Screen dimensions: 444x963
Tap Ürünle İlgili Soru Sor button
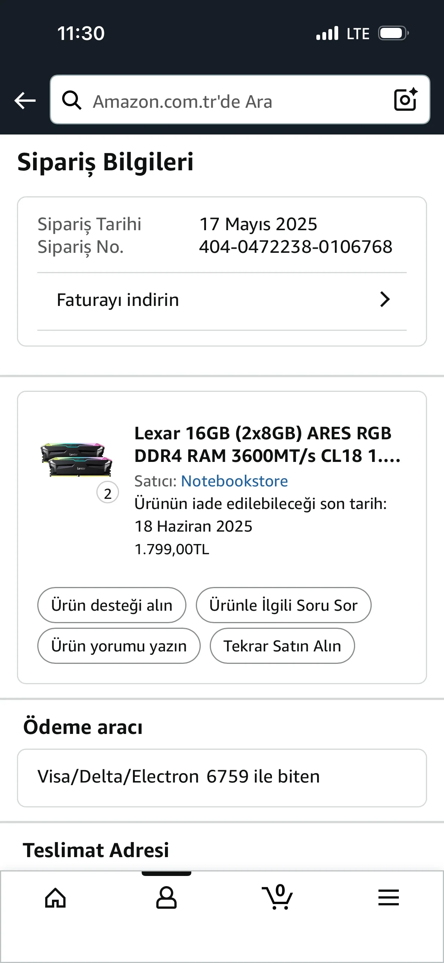coord(283,605)
